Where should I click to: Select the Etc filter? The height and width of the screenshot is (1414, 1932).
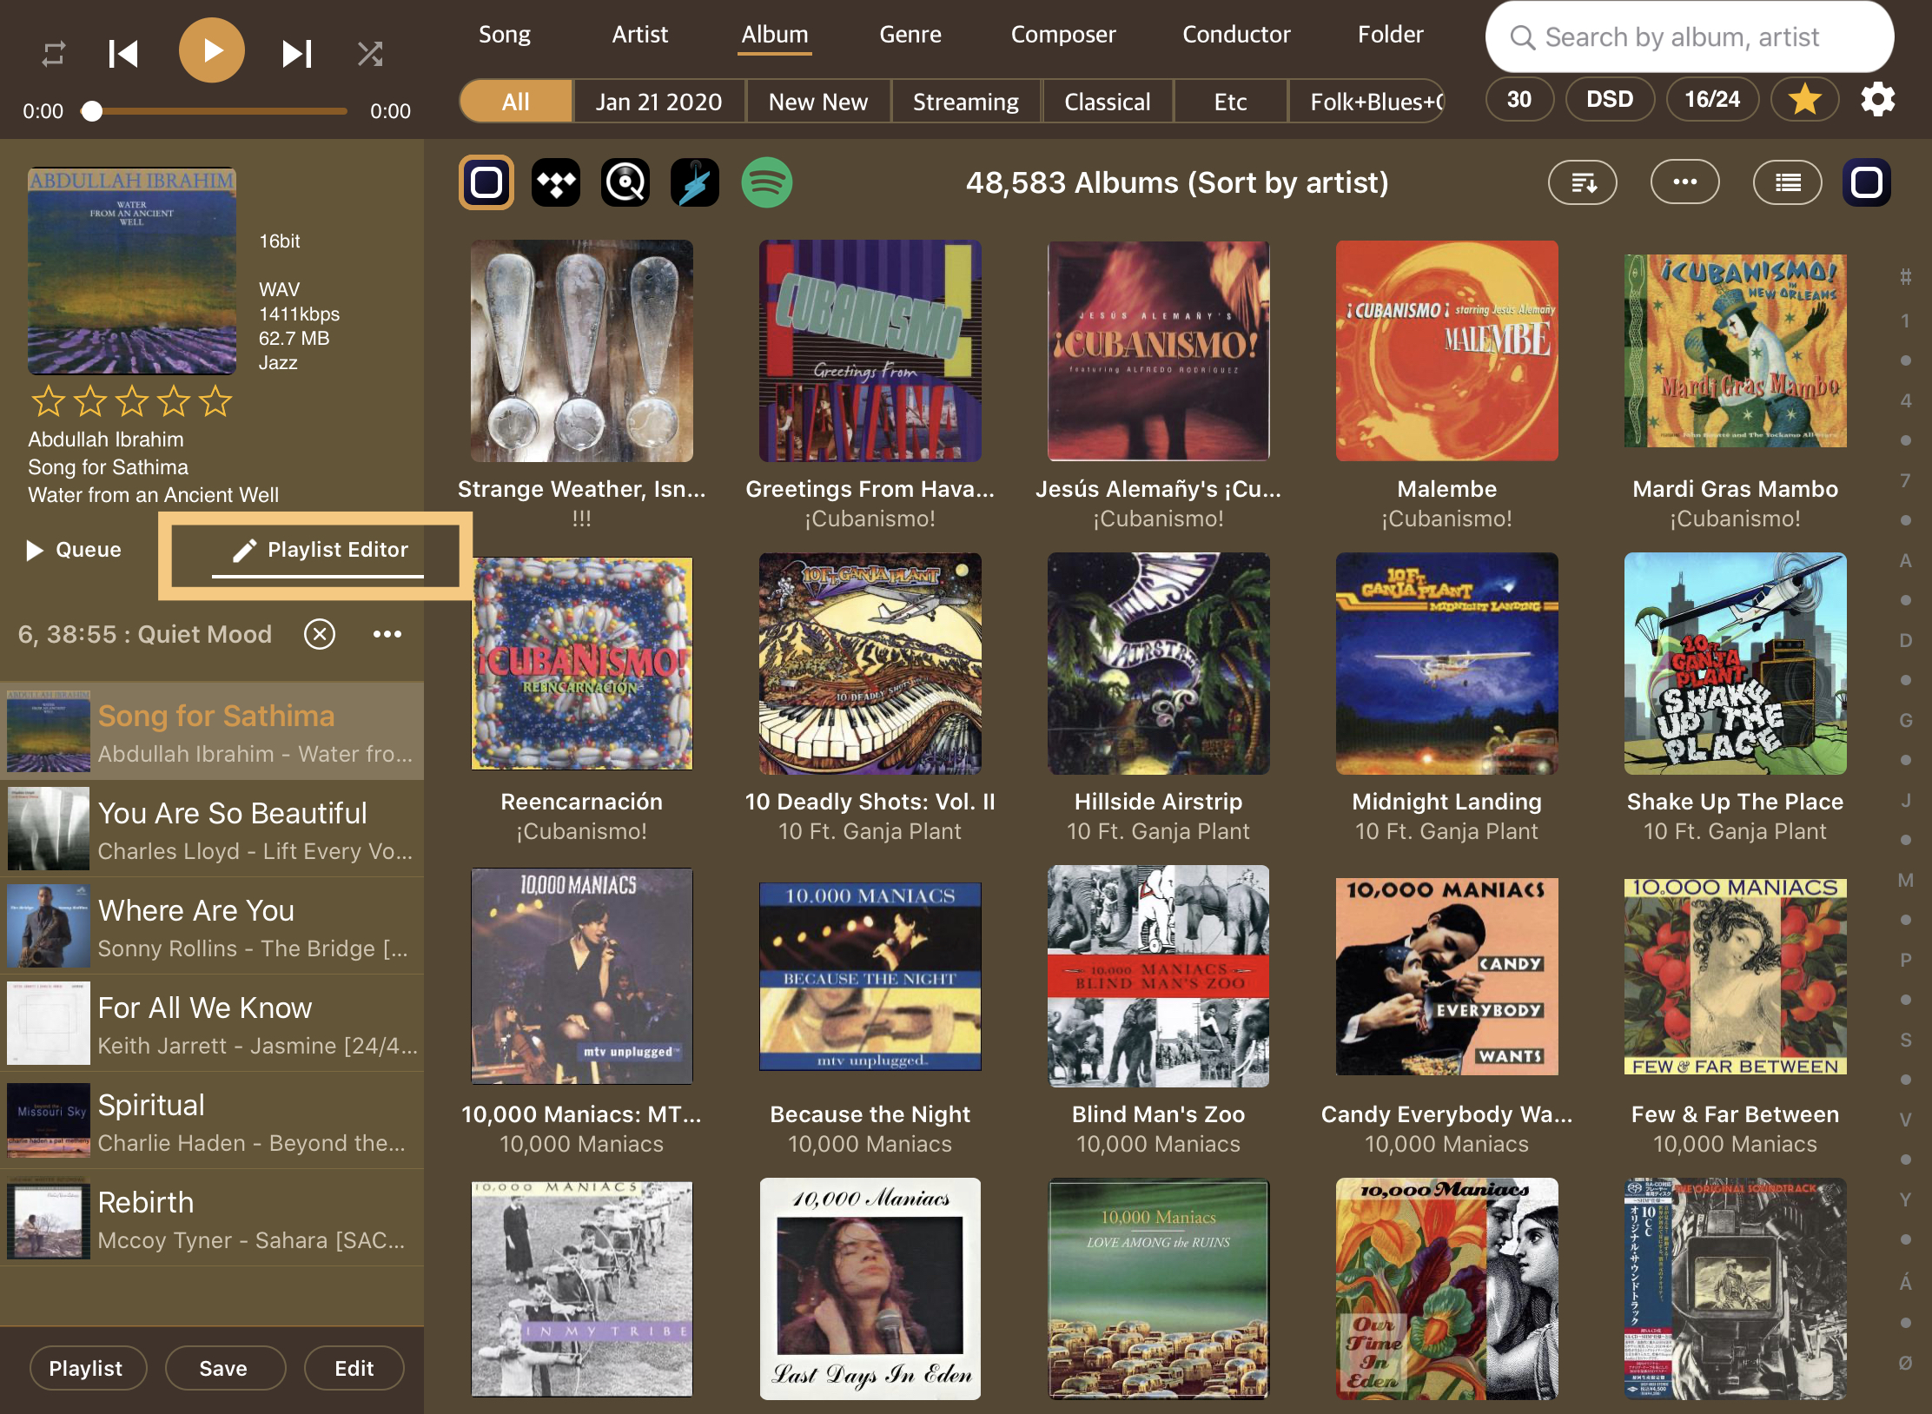pos(1230,102)
